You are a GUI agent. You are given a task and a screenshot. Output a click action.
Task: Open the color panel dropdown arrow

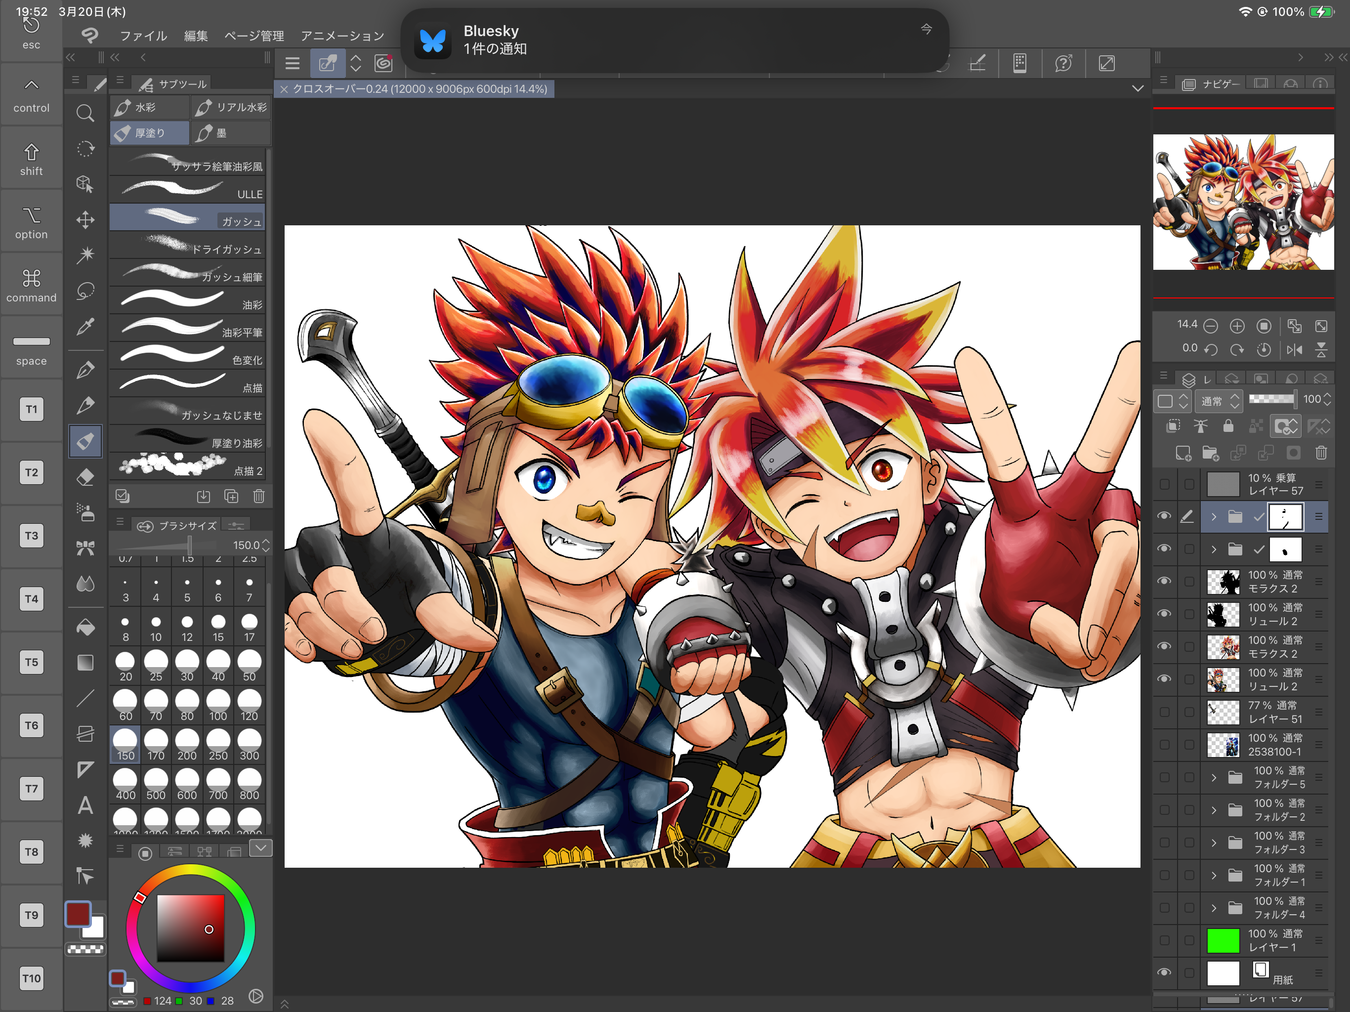[x=260, y=847]
